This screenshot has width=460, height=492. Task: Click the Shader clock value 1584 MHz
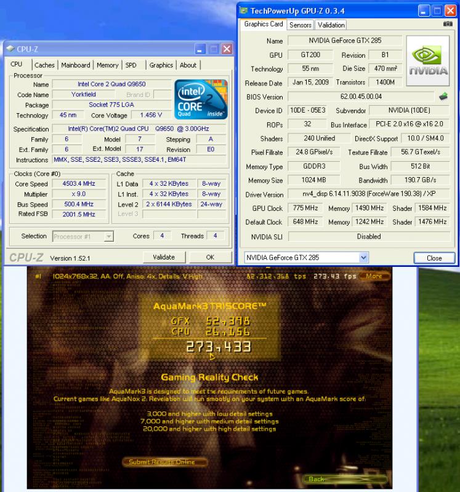pos(432,208)
